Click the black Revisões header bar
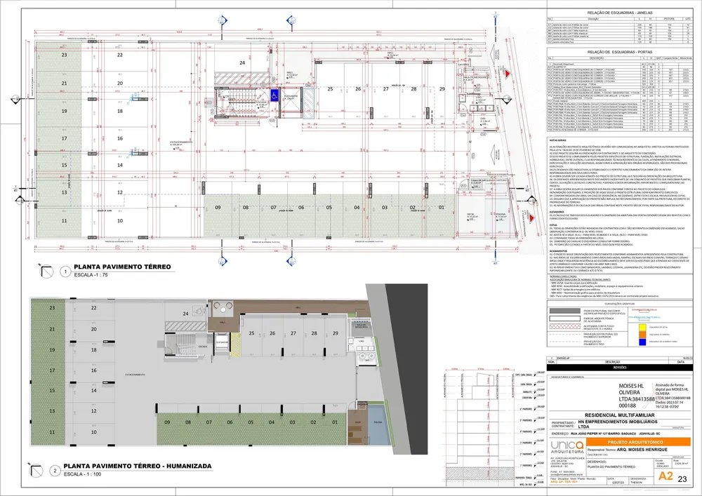 point(620,367)
